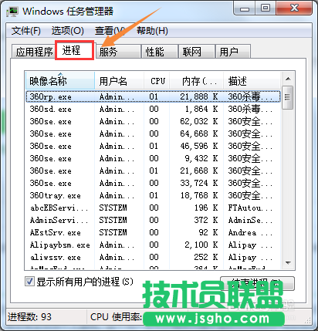Open the 查看(V) menu
The height and width of the screenshot is (331, 318).
click(x=110, y=31)
